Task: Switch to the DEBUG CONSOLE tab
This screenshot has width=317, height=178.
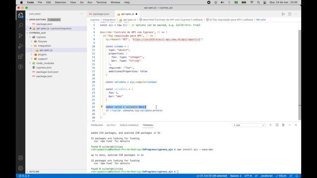Action: coord(129,125)
